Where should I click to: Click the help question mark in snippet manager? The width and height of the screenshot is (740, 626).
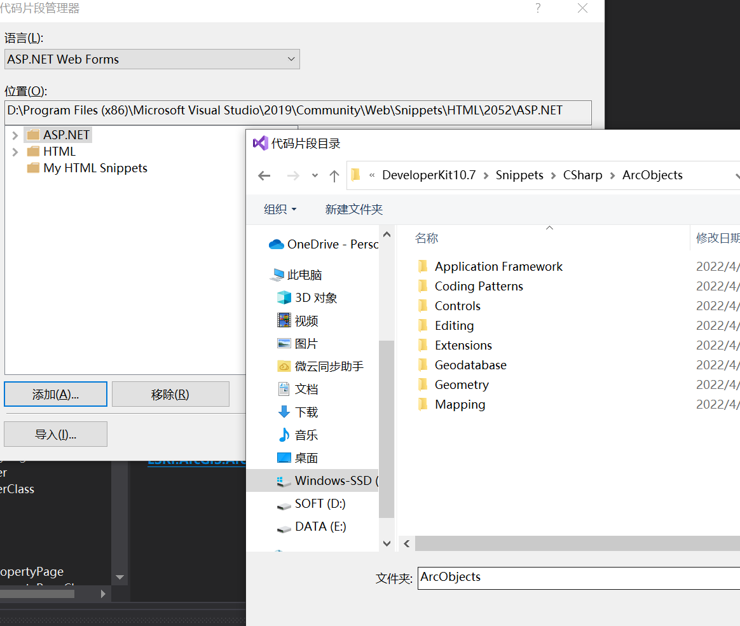[538, 8]
